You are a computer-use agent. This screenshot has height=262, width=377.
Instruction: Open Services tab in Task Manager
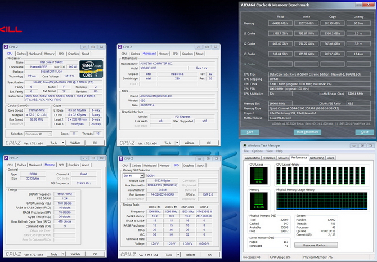pos(283,158)
